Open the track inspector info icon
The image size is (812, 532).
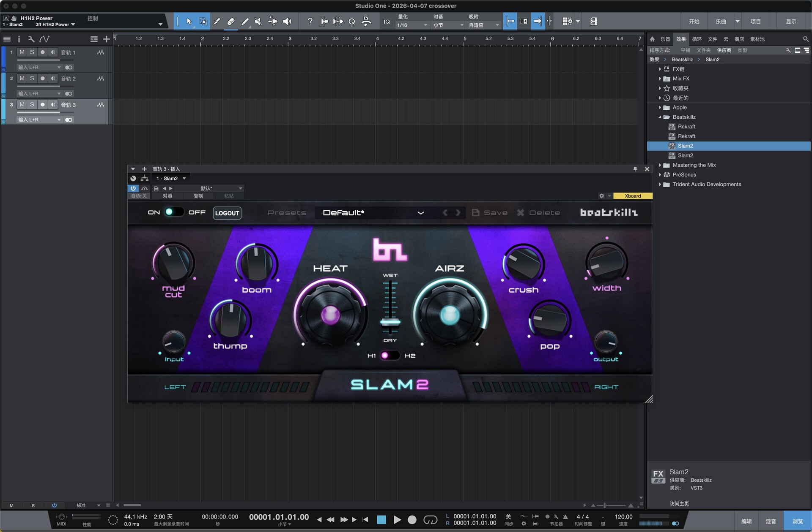[19, 39]
